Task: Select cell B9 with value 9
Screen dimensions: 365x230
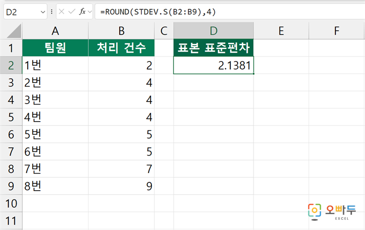Action: point(121,186)
